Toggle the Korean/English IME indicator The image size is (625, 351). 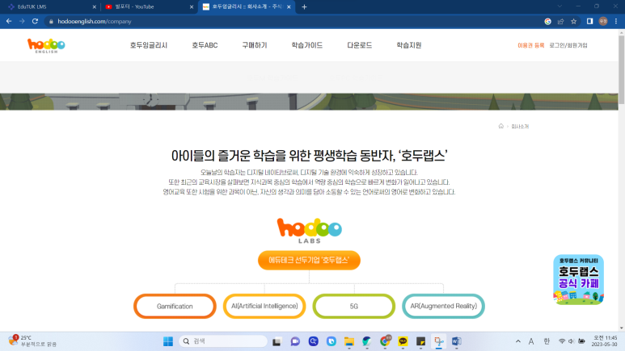(547, 341)
